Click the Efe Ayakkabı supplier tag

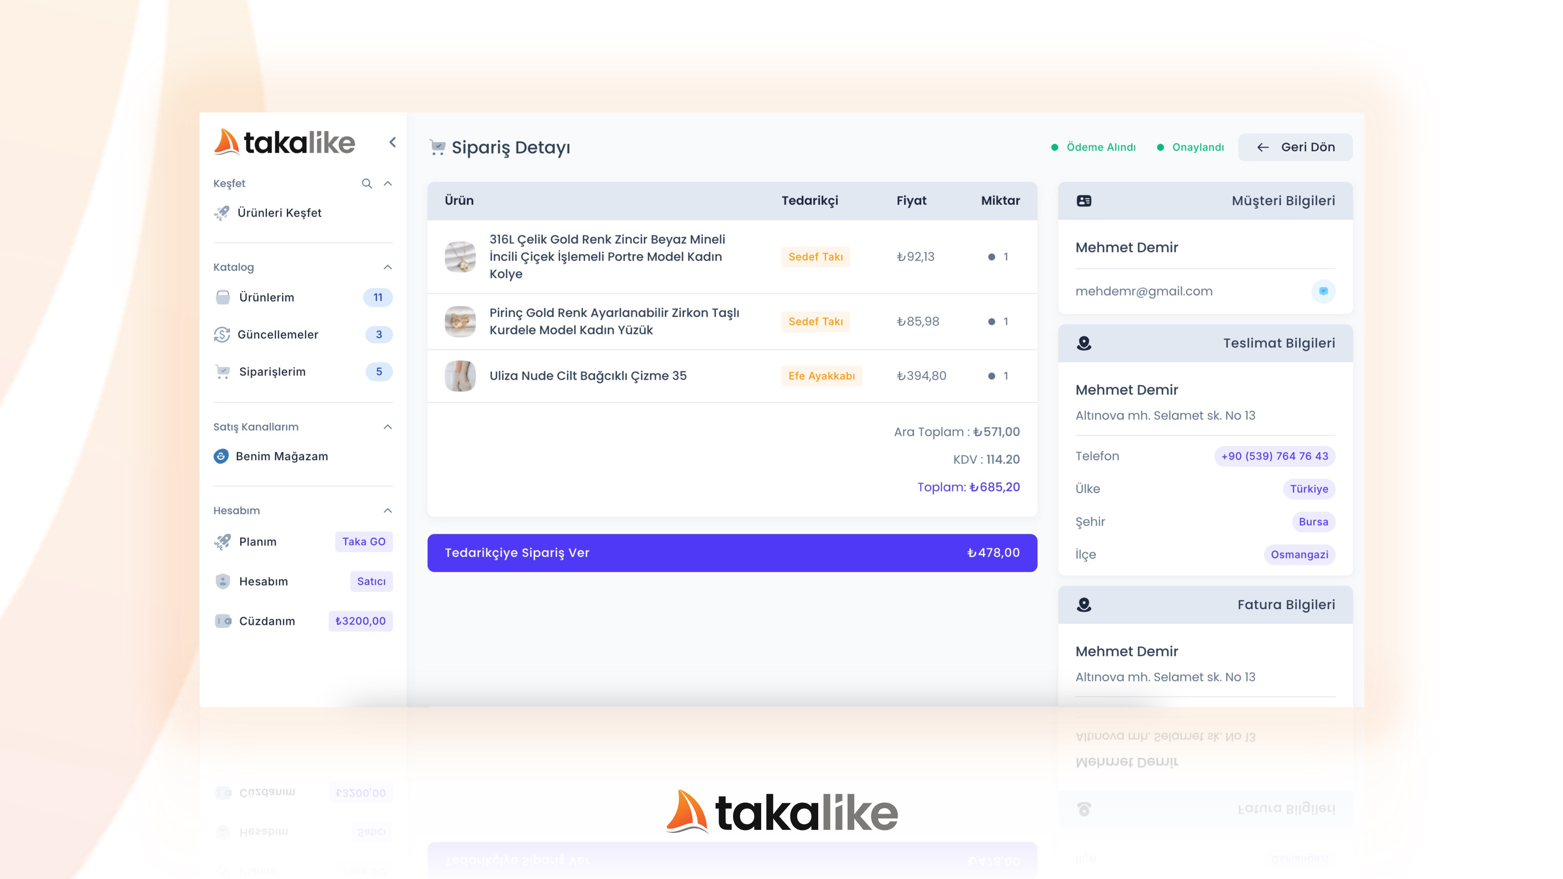click(x=821, y=376)
